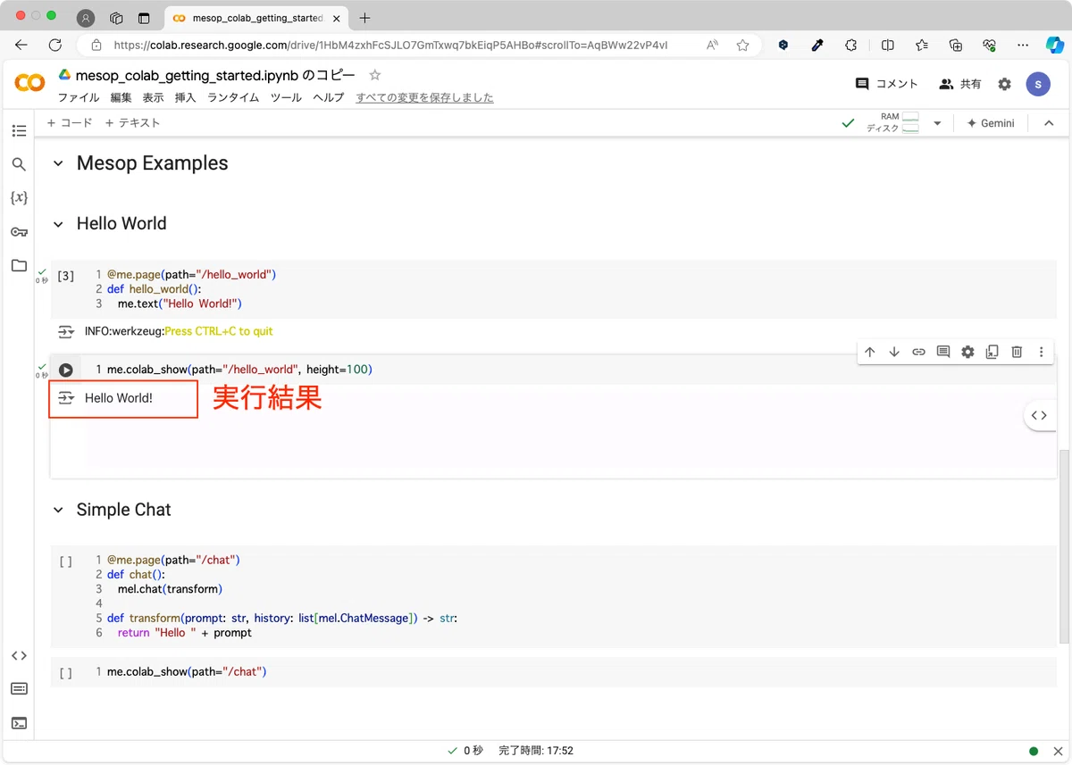Open the コメント comments button
The width and height of the screenshot is (1072, 765).
pos(886,84)
